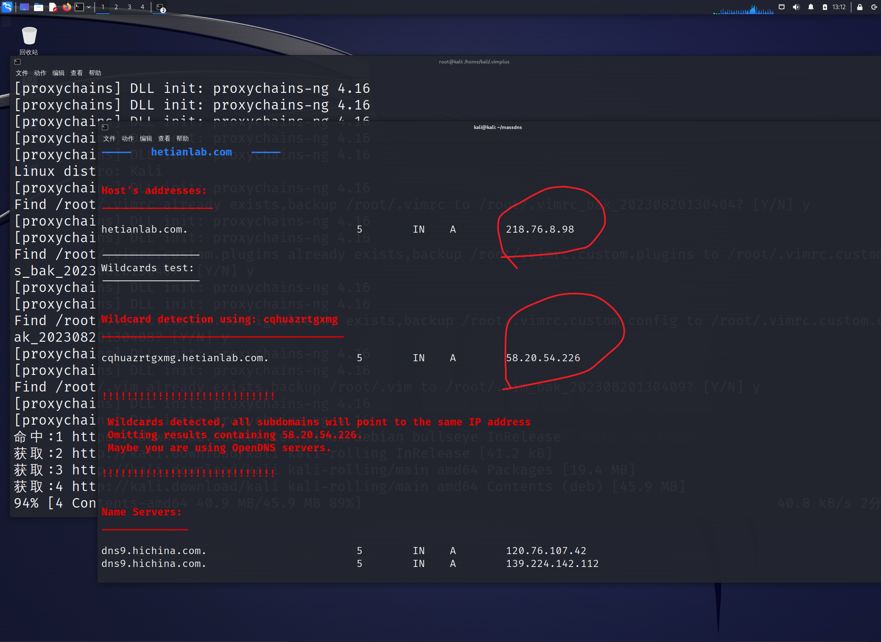The width and height of the screenshot is (881, 642).
Task: Click the log out icon
Action: click(x=874, y=7)
